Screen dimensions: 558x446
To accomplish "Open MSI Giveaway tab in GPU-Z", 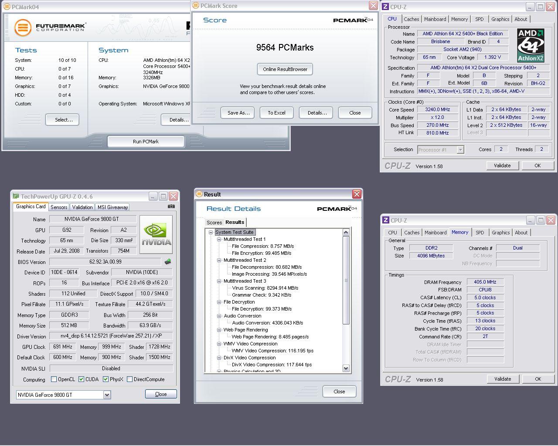I will [x=112, y=207].
